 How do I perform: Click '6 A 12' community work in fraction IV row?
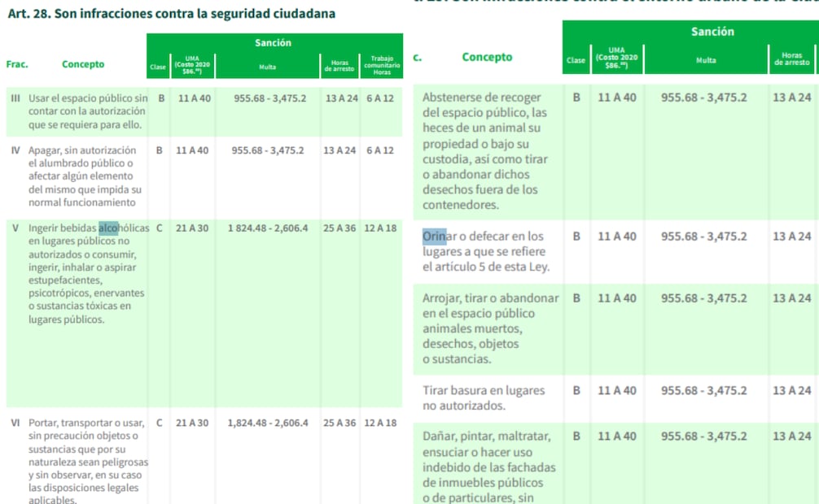pyautogui.click(x=380, y=150)
